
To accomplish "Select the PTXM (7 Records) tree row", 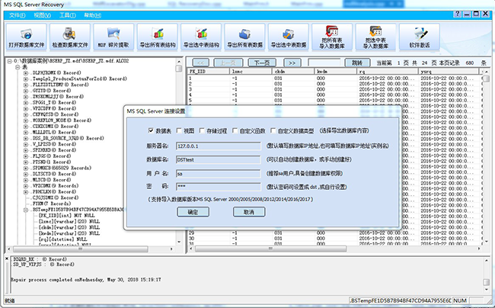I will (x=52, y=204).
